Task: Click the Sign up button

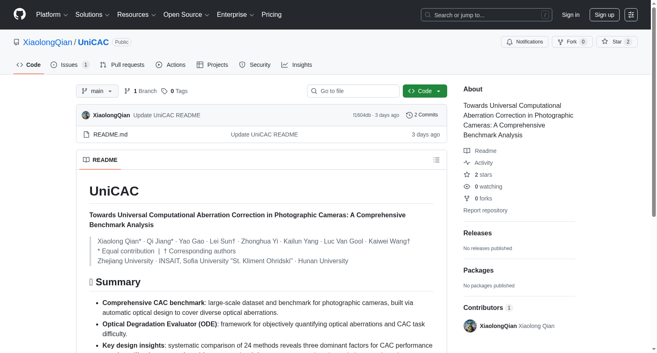Action: [604, 15]
